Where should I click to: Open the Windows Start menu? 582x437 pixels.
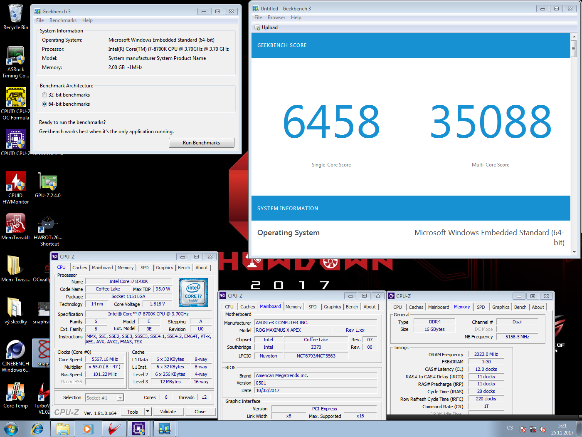11,429
